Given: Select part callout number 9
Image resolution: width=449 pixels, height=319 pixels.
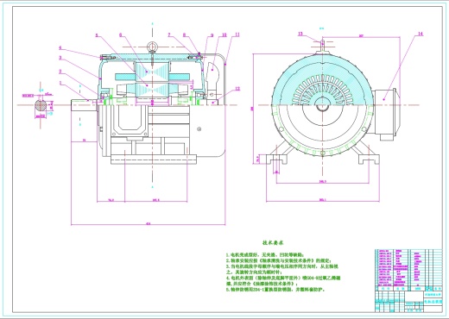Looking at the screenshot, I should [212, 35].
